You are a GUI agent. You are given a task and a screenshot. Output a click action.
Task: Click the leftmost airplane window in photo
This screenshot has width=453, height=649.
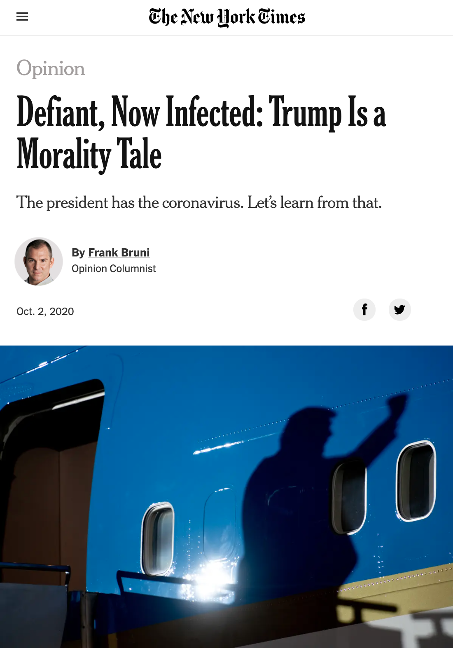158,538
